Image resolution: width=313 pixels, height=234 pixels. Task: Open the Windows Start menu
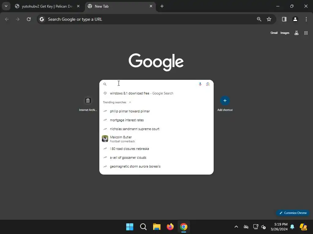coord(130,227)
